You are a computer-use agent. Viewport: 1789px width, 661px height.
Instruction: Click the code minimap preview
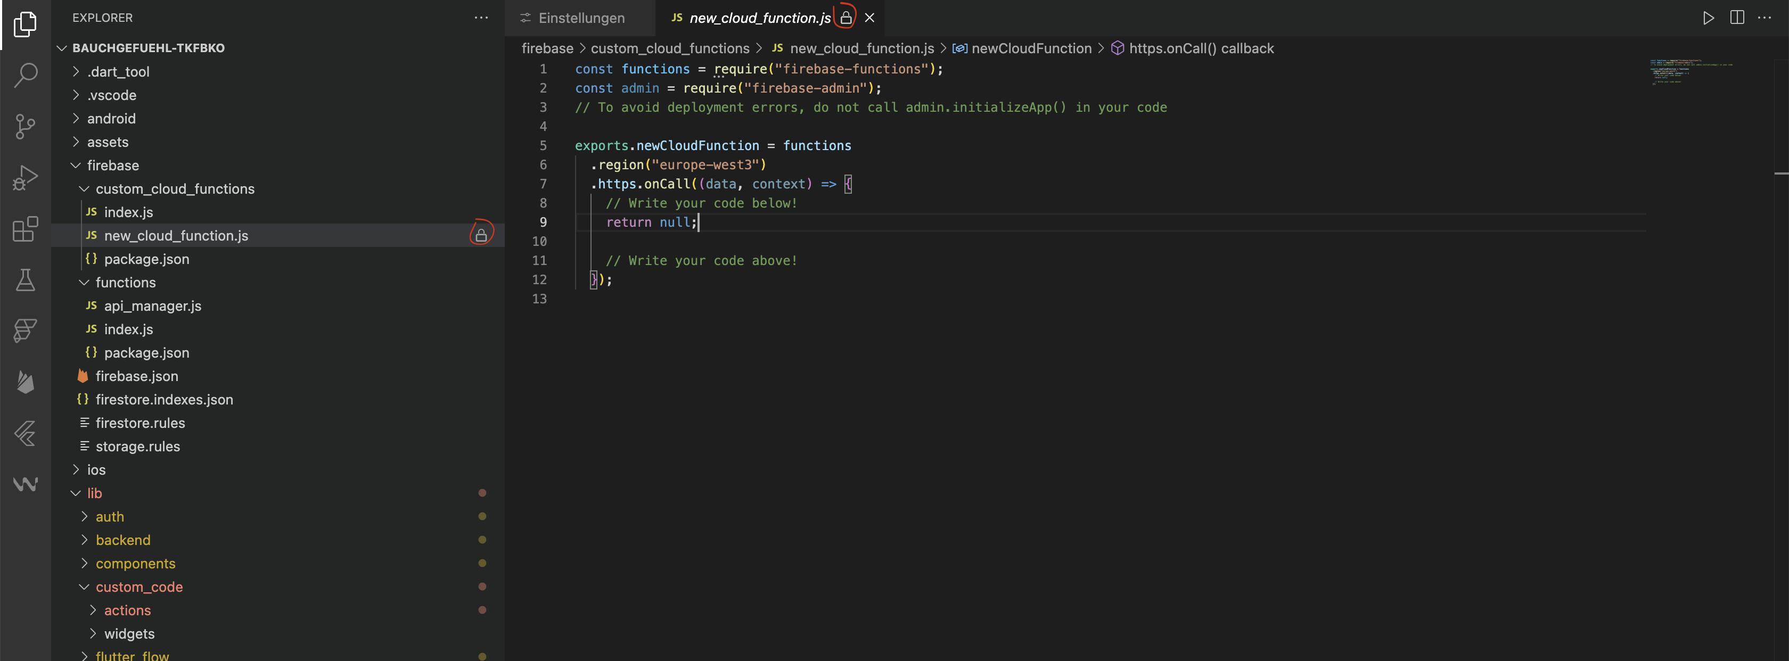[x=1688, y=72]
